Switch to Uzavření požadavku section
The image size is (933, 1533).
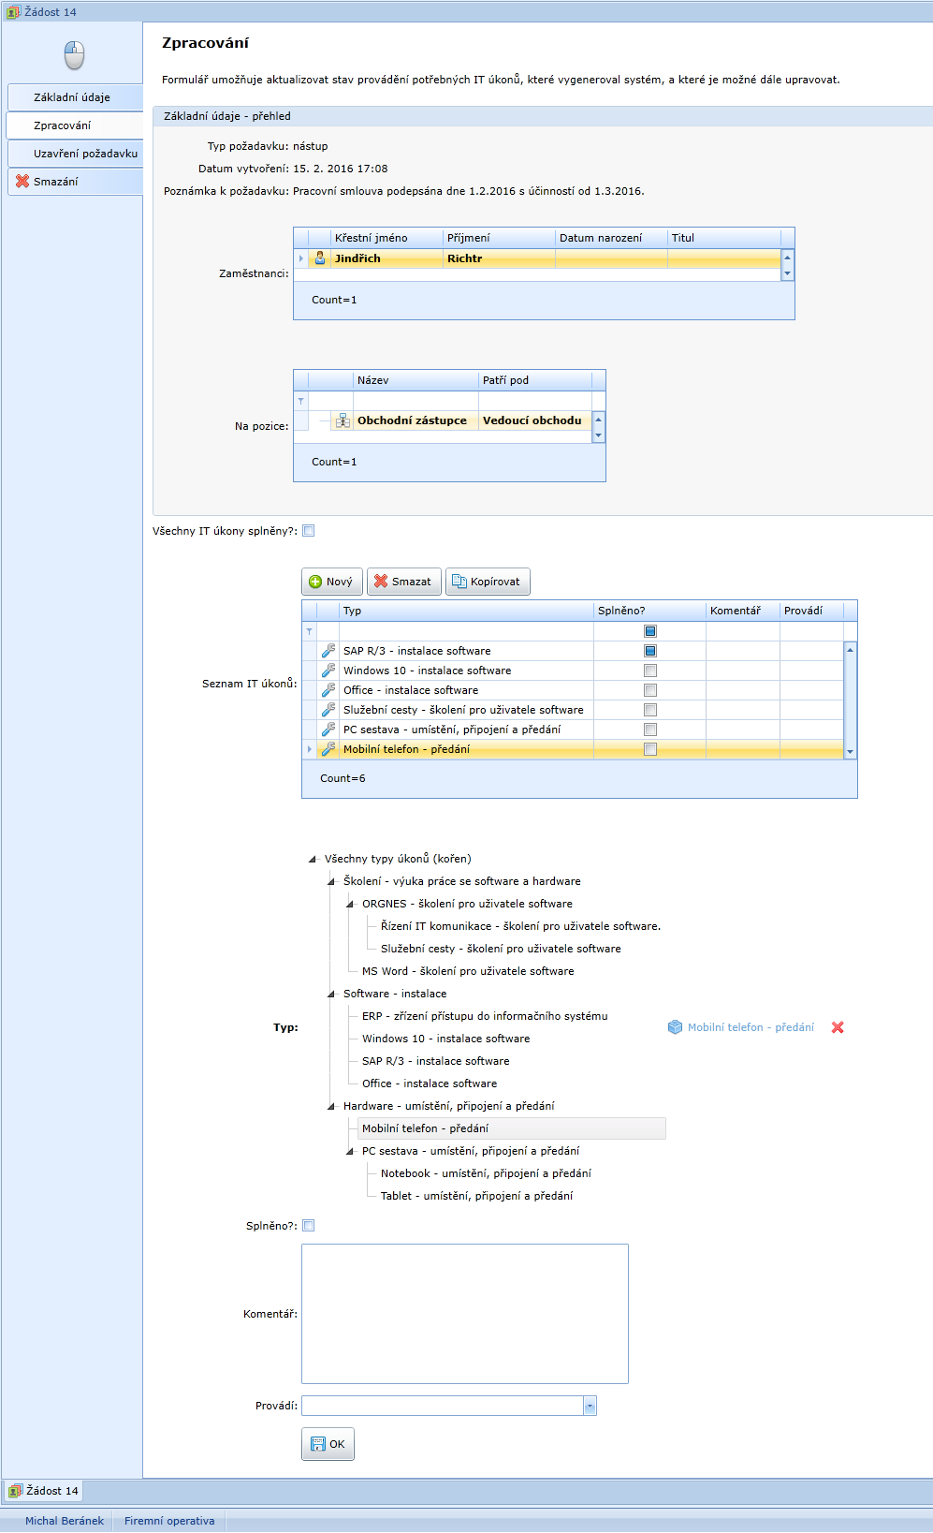click(x=85, y=154)
